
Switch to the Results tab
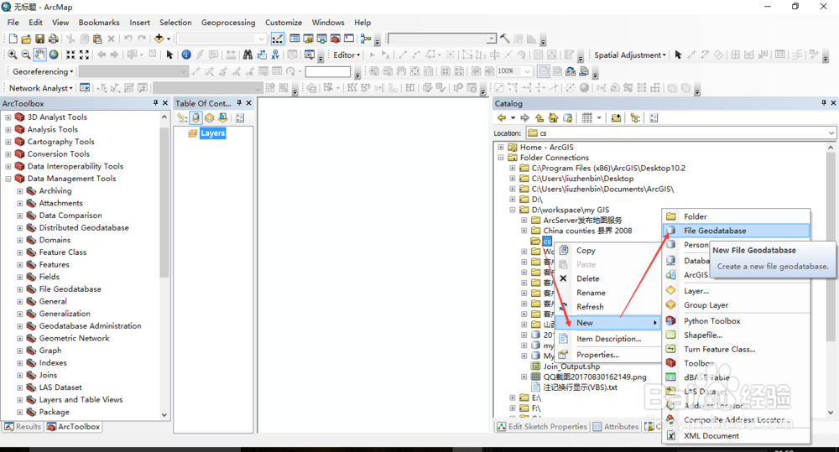(23, 427)
